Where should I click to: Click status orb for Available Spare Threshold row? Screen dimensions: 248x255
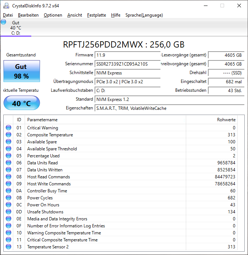pyautogui.click(x=8, y=149)
